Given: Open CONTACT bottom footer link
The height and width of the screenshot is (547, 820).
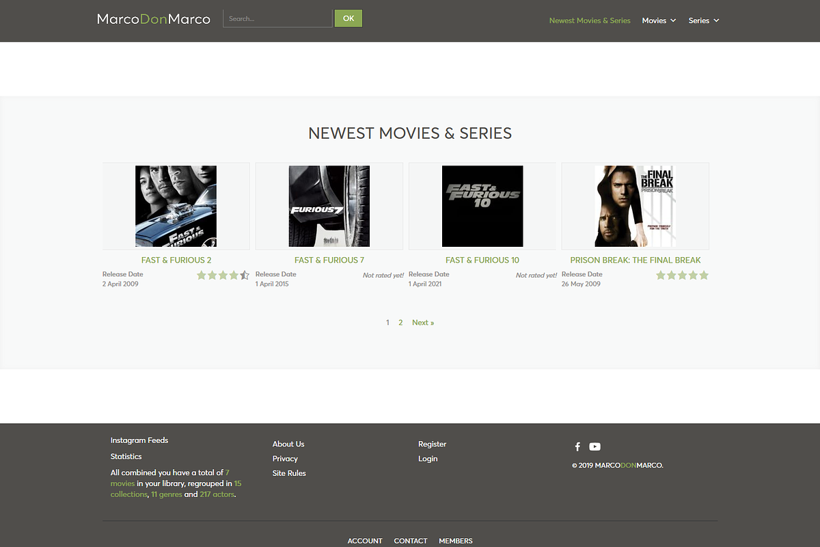Looking at the screenshot, I should 411,541.
